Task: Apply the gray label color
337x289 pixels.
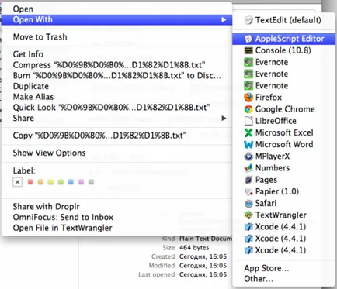Action: tap(91, 182)
